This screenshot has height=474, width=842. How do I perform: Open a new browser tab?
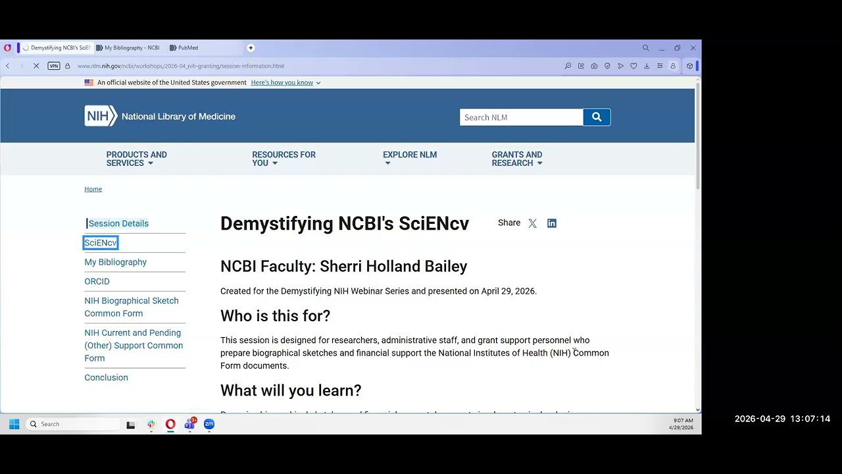tap(251, 47)
